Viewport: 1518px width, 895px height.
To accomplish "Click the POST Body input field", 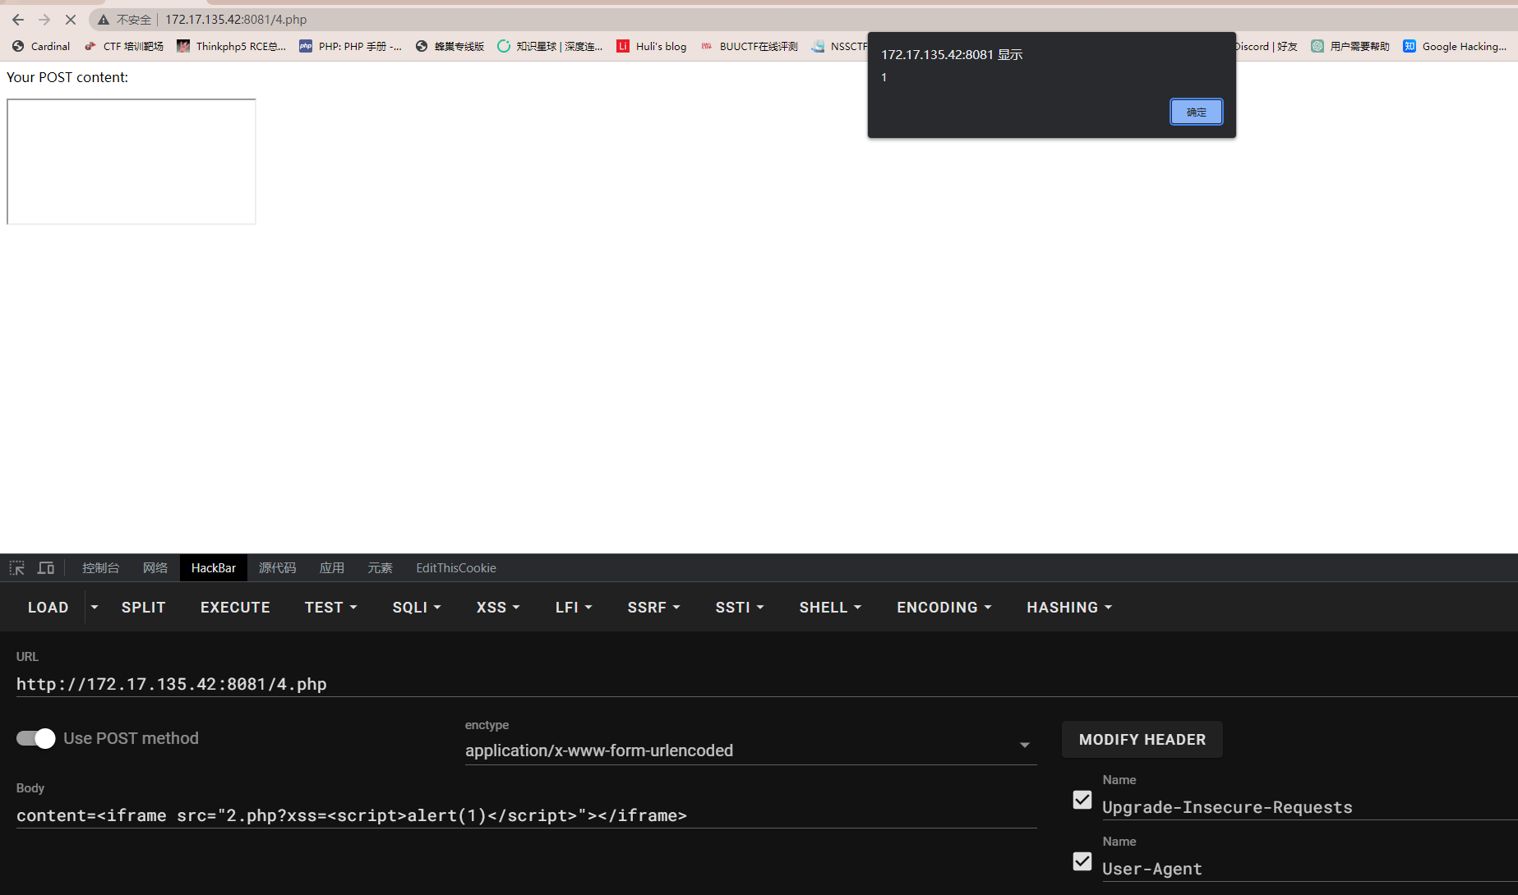I will click(x=526, y=815).
